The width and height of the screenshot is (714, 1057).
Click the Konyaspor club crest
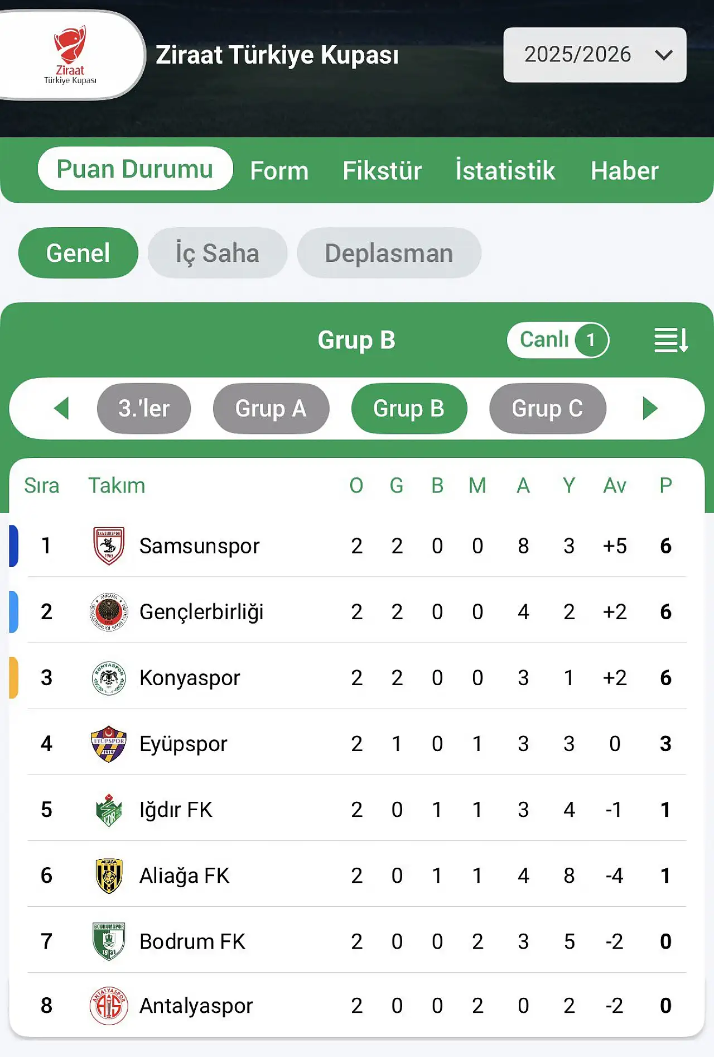pos(109,678)
